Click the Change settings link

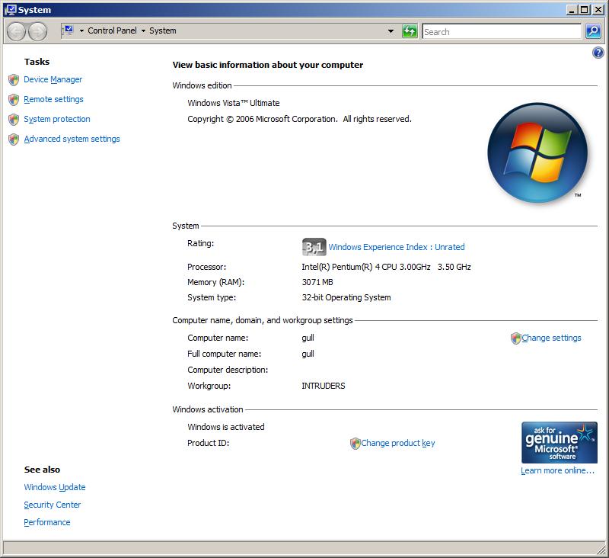[551, 338]
